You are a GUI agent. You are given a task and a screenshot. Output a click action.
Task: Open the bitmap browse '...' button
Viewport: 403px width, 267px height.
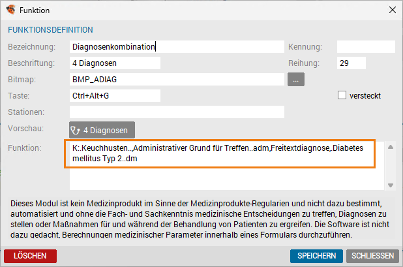295,80
